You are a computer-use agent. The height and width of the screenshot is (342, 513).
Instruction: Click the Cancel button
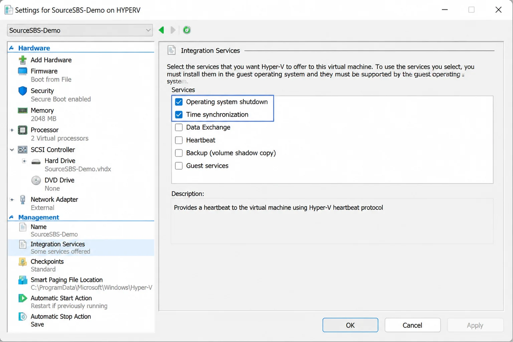[x=412, y=325]
